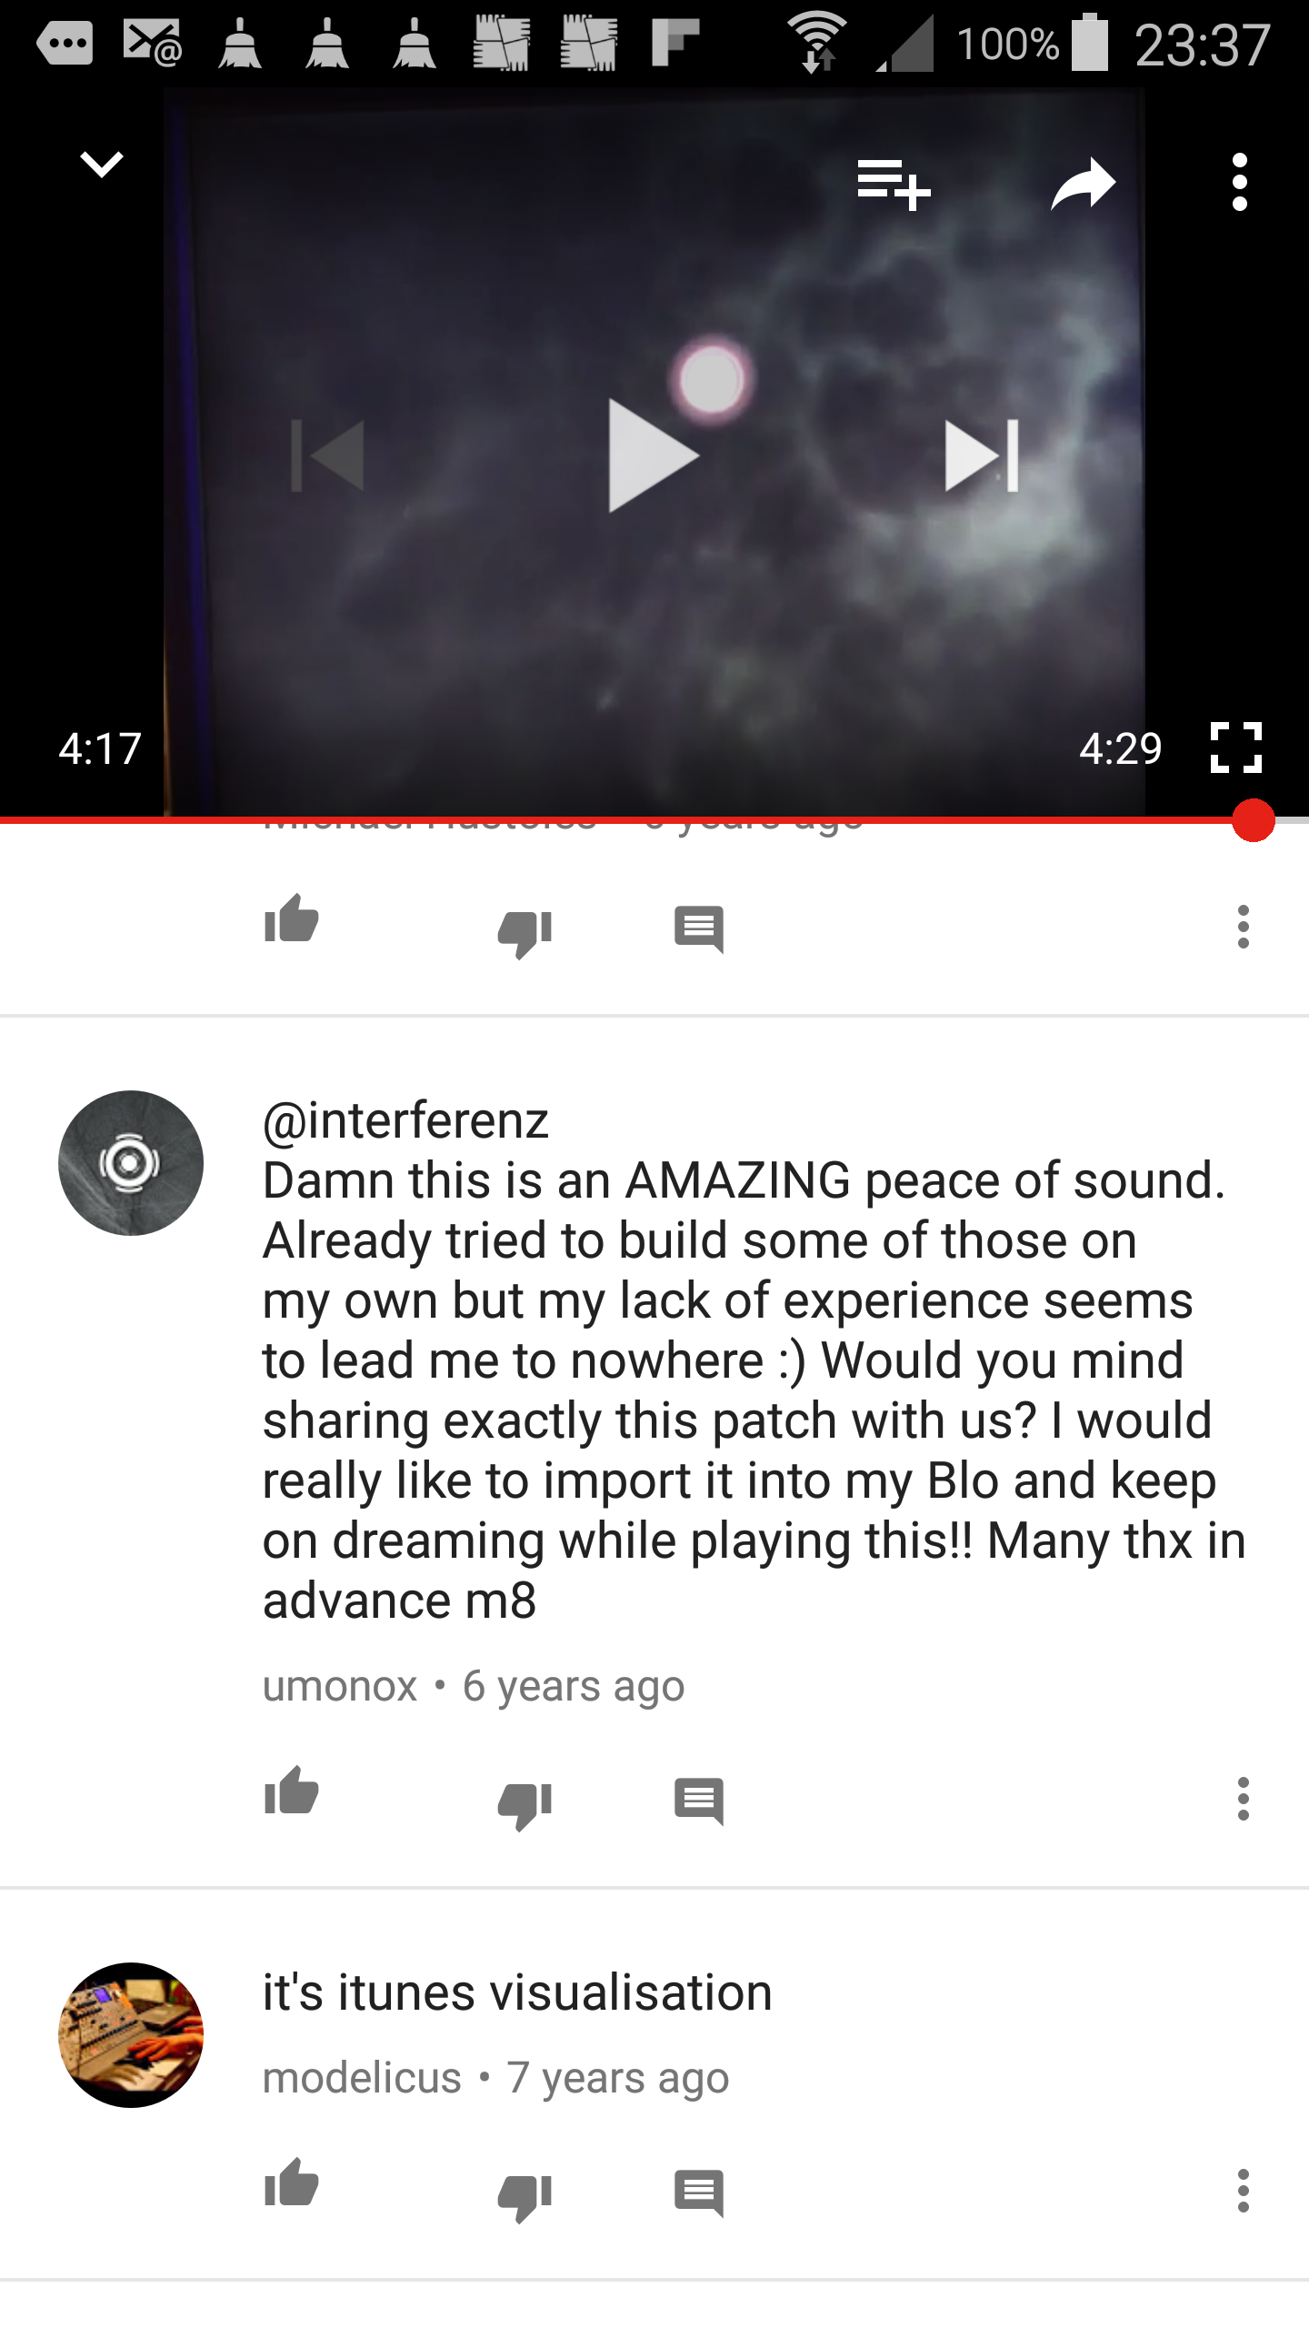Play the video using center button
The width and height of the screenshot is (1309, 2328).
point(653,456)
